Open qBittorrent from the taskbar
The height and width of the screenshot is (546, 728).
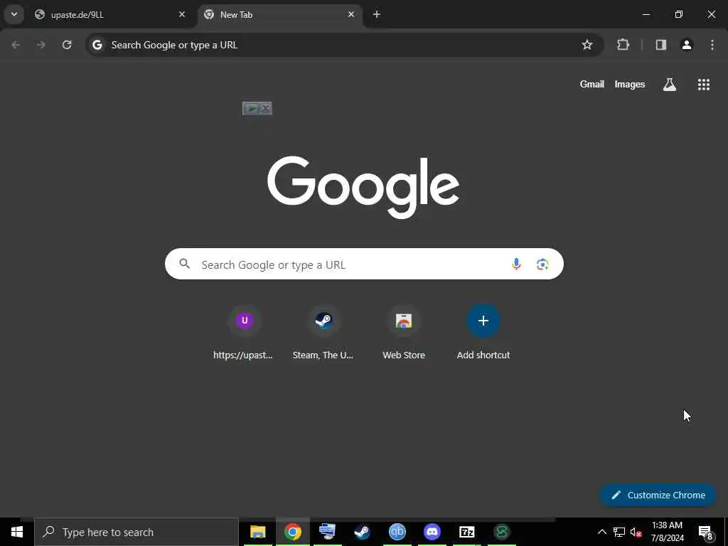(x=397, y=532)
